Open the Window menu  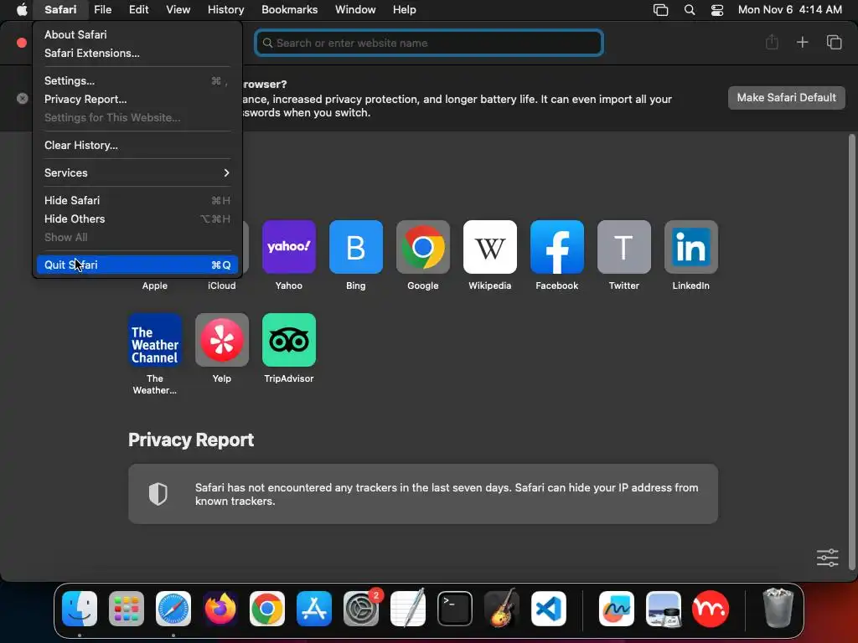[355, 9]
